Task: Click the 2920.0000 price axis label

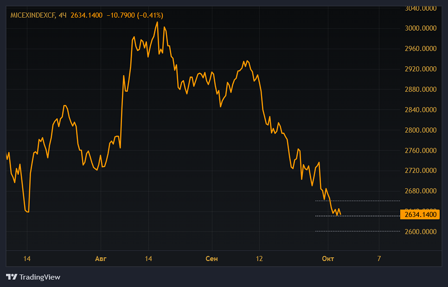Action: point(421,69)
